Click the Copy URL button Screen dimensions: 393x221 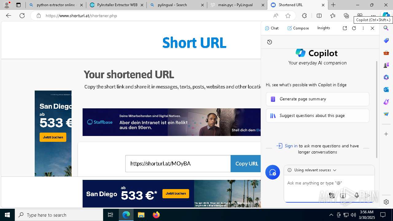point(246,164)
